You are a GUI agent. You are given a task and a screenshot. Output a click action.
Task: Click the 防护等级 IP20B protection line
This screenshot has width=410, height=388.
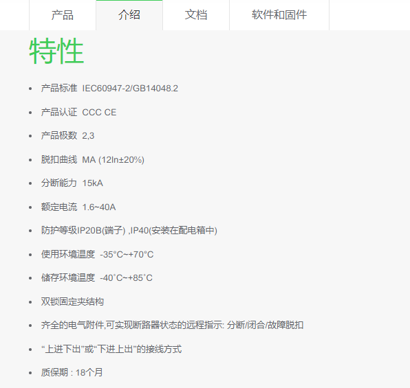129,230
